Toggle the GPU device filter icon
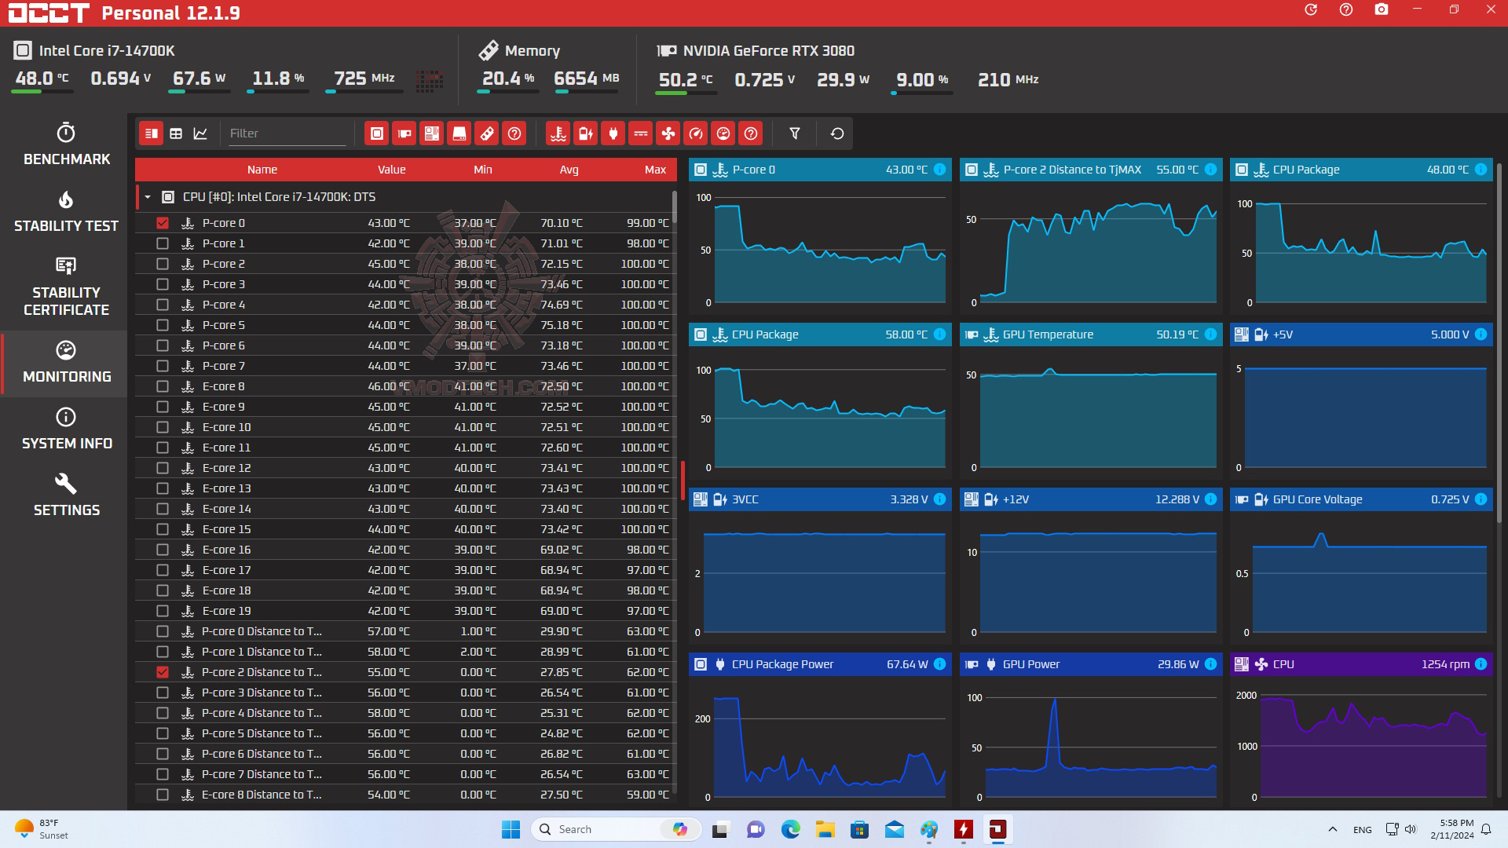This screenshot has width=1508, height=848. (x=404, y=133)
